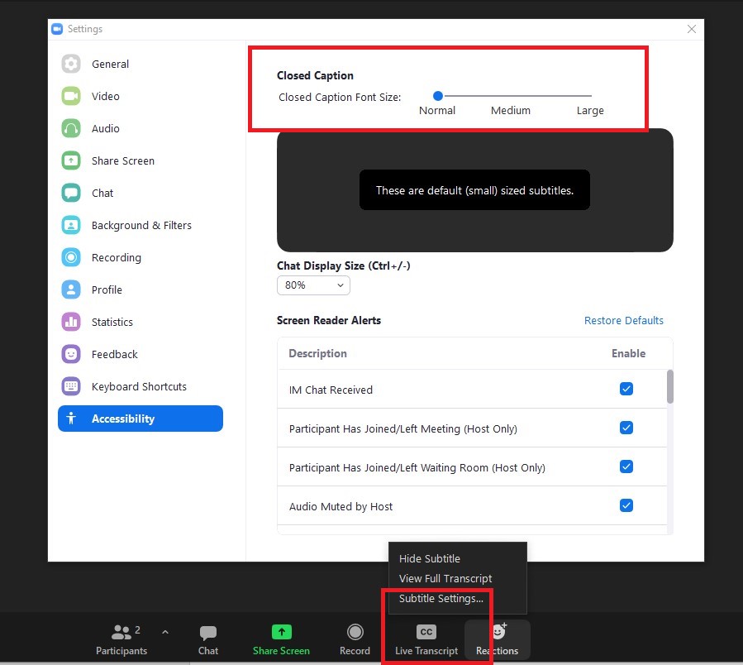Click the Normal font size label

[x=437, y=111]
